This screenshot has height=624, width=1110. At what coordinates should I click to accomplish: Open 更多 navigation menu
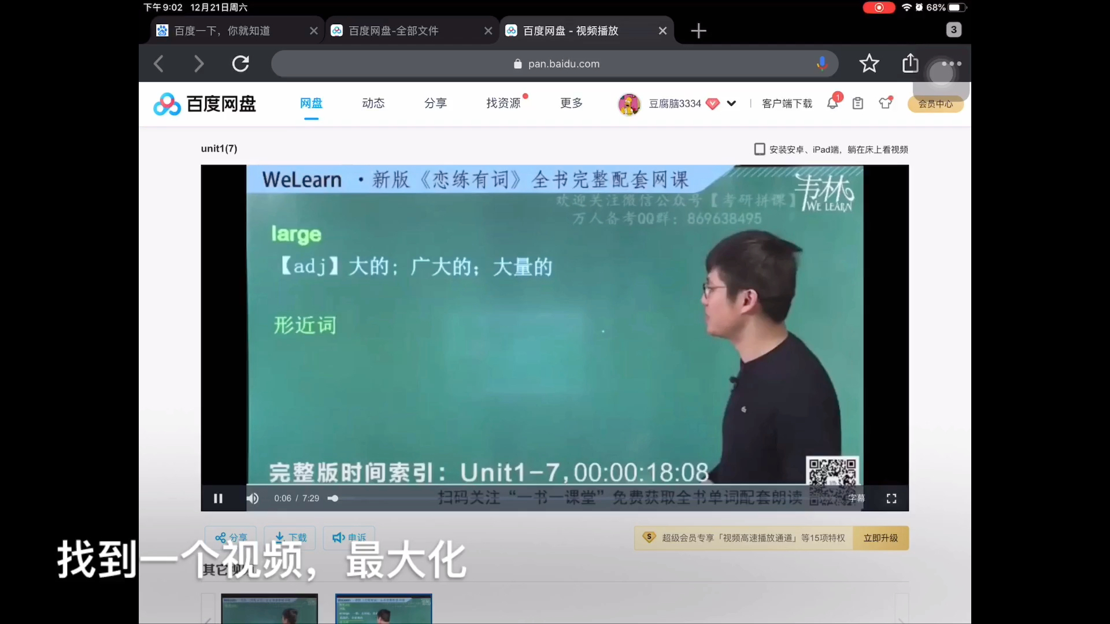click(x=572, y=103)
